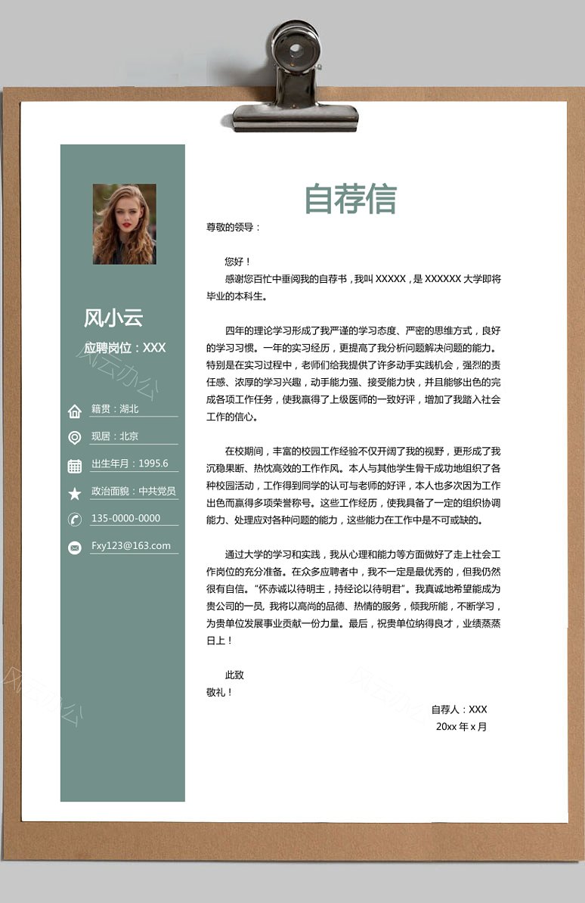Click the email Fxy123@163.com
Viewport: 585px width, 903px height.
[131, 545]
